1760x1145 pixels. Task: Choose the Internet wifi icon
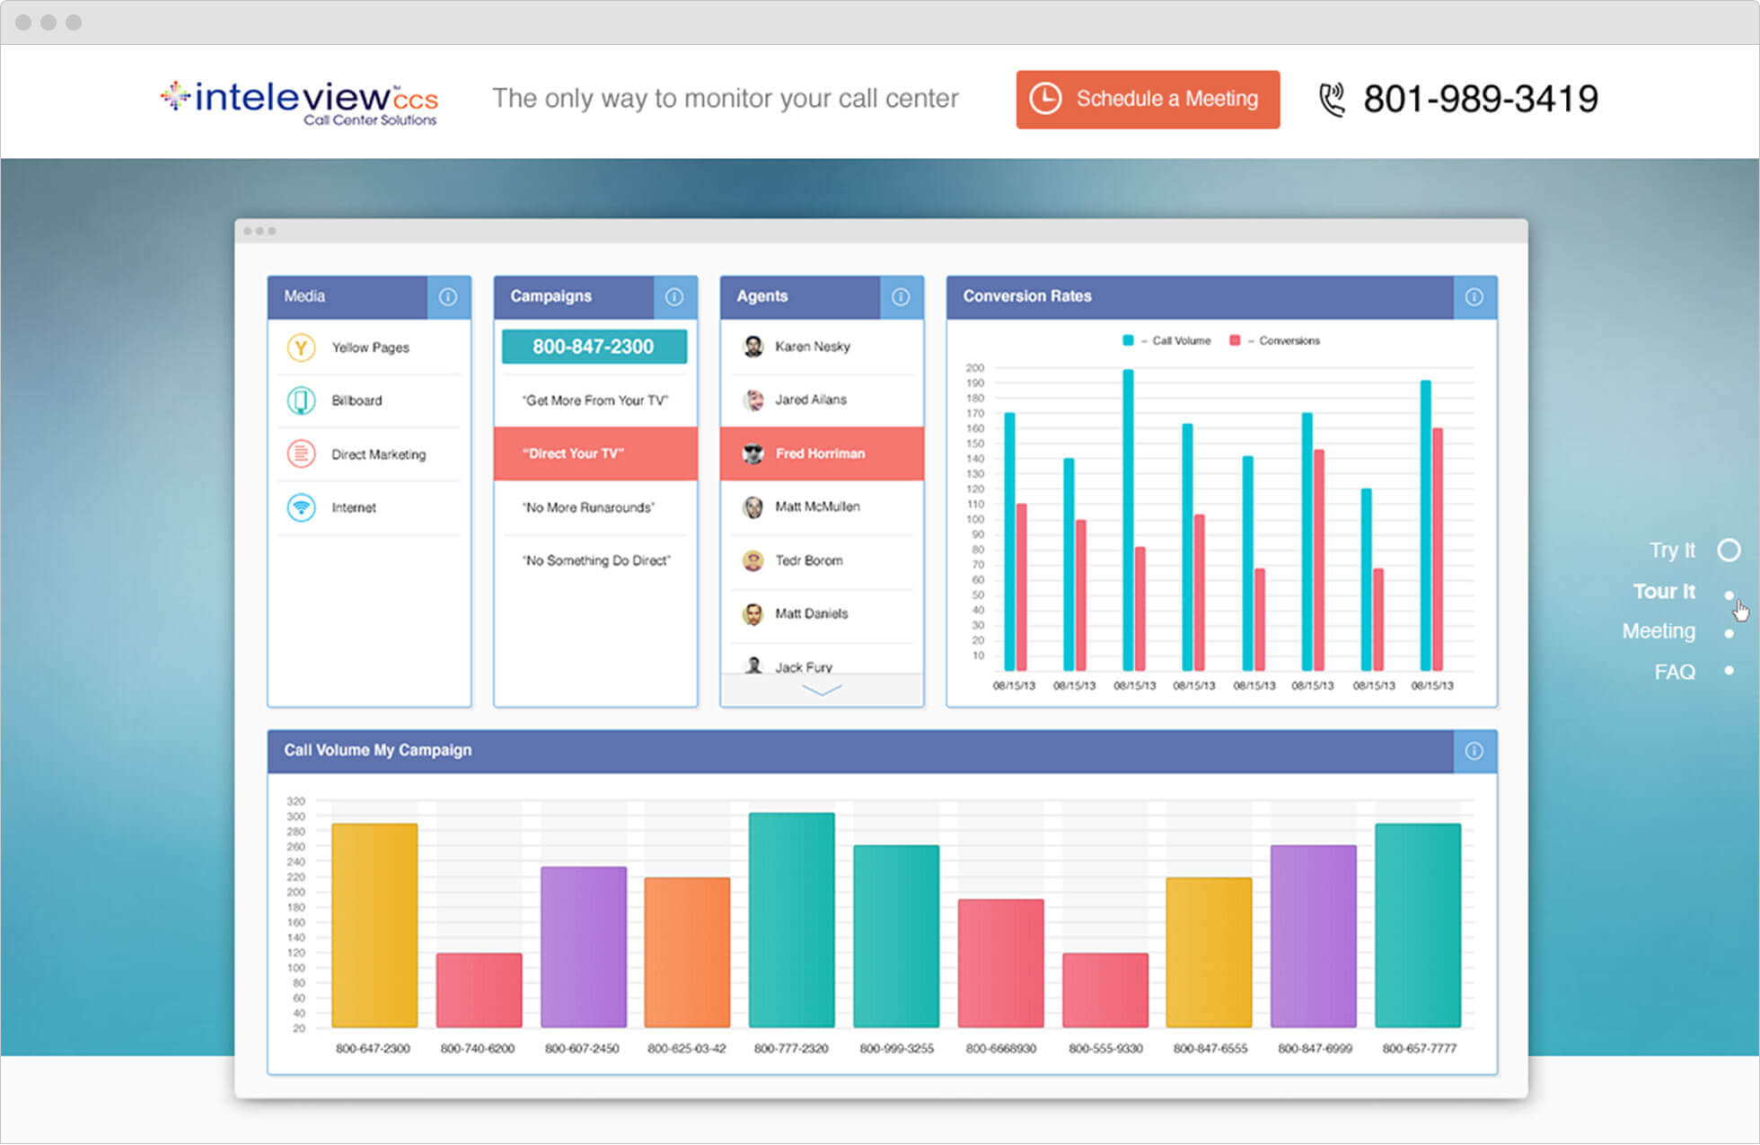click(301, 507)
